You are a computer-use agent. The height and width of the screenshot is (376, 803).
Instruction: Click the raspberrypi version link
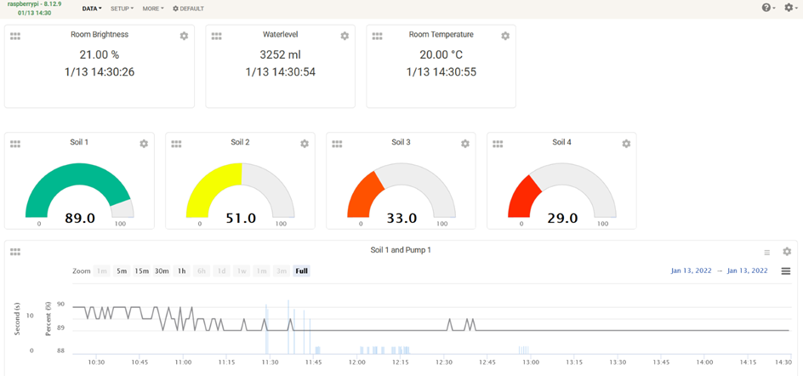34,4
